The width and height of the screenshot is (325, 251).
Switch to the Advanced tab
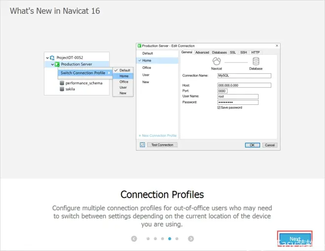(202, 52)
